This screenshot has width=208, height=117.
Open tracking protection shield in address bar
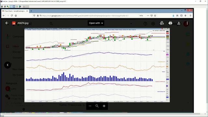(34, 16)
